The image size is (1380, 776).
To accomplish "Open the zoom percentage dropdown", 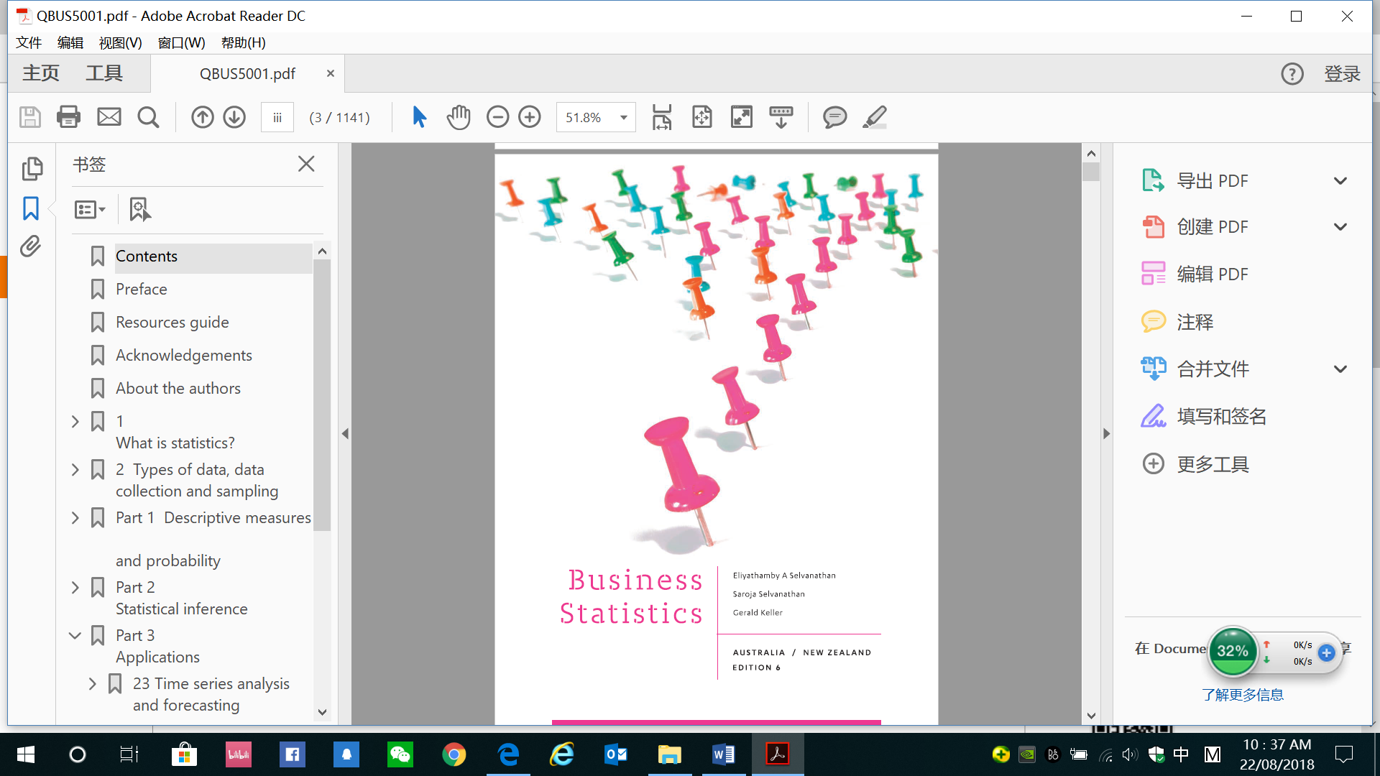I will pos(623,117).
